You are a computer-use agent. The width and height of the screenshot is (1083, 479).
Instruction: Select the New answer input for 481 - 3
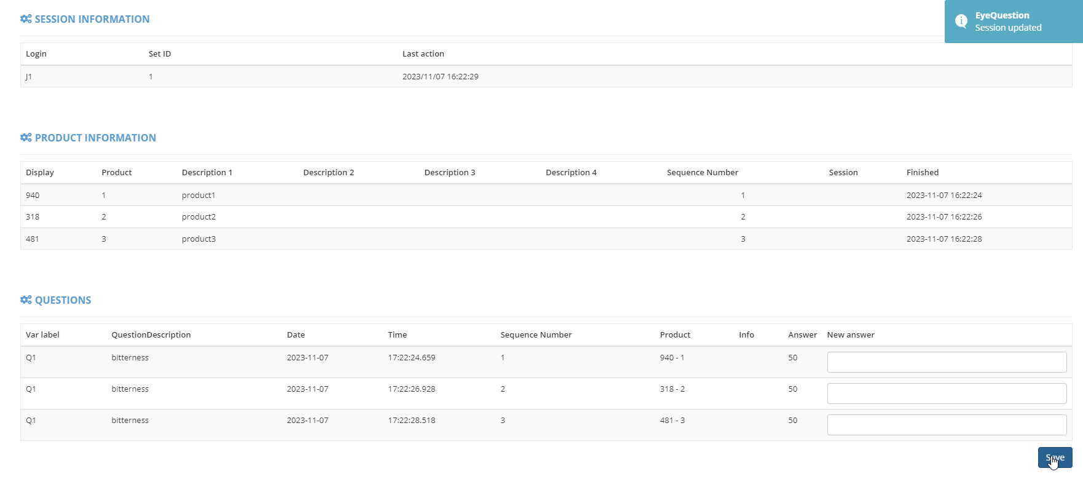point(946,425)
